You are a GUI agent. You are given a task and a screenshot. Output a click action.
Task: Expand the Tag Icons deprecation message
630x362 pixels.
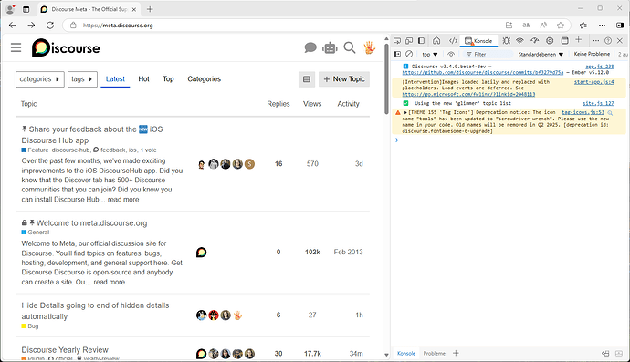coord(405,112)
